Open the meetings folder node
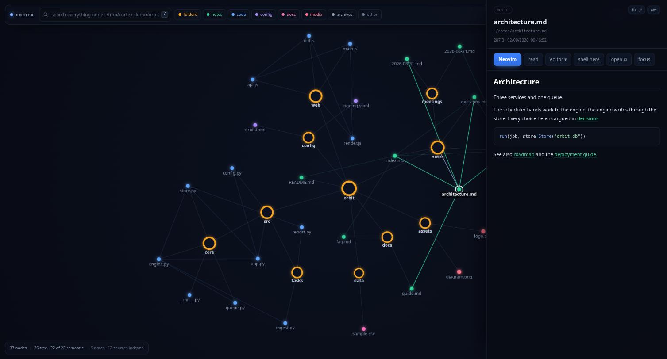The width and height of the screenshot is (667, 359). pyautogui.click(x=432, y=93)
